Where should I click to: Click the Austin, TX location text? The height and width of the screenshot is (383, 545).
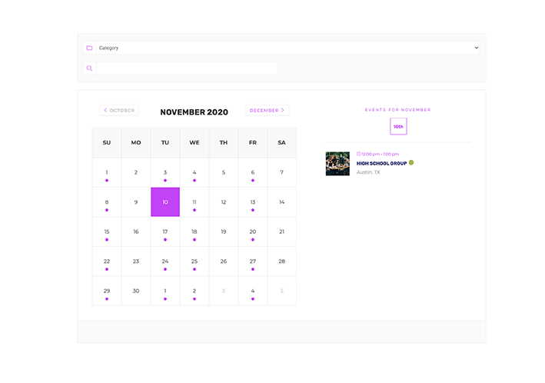[368, 172]
